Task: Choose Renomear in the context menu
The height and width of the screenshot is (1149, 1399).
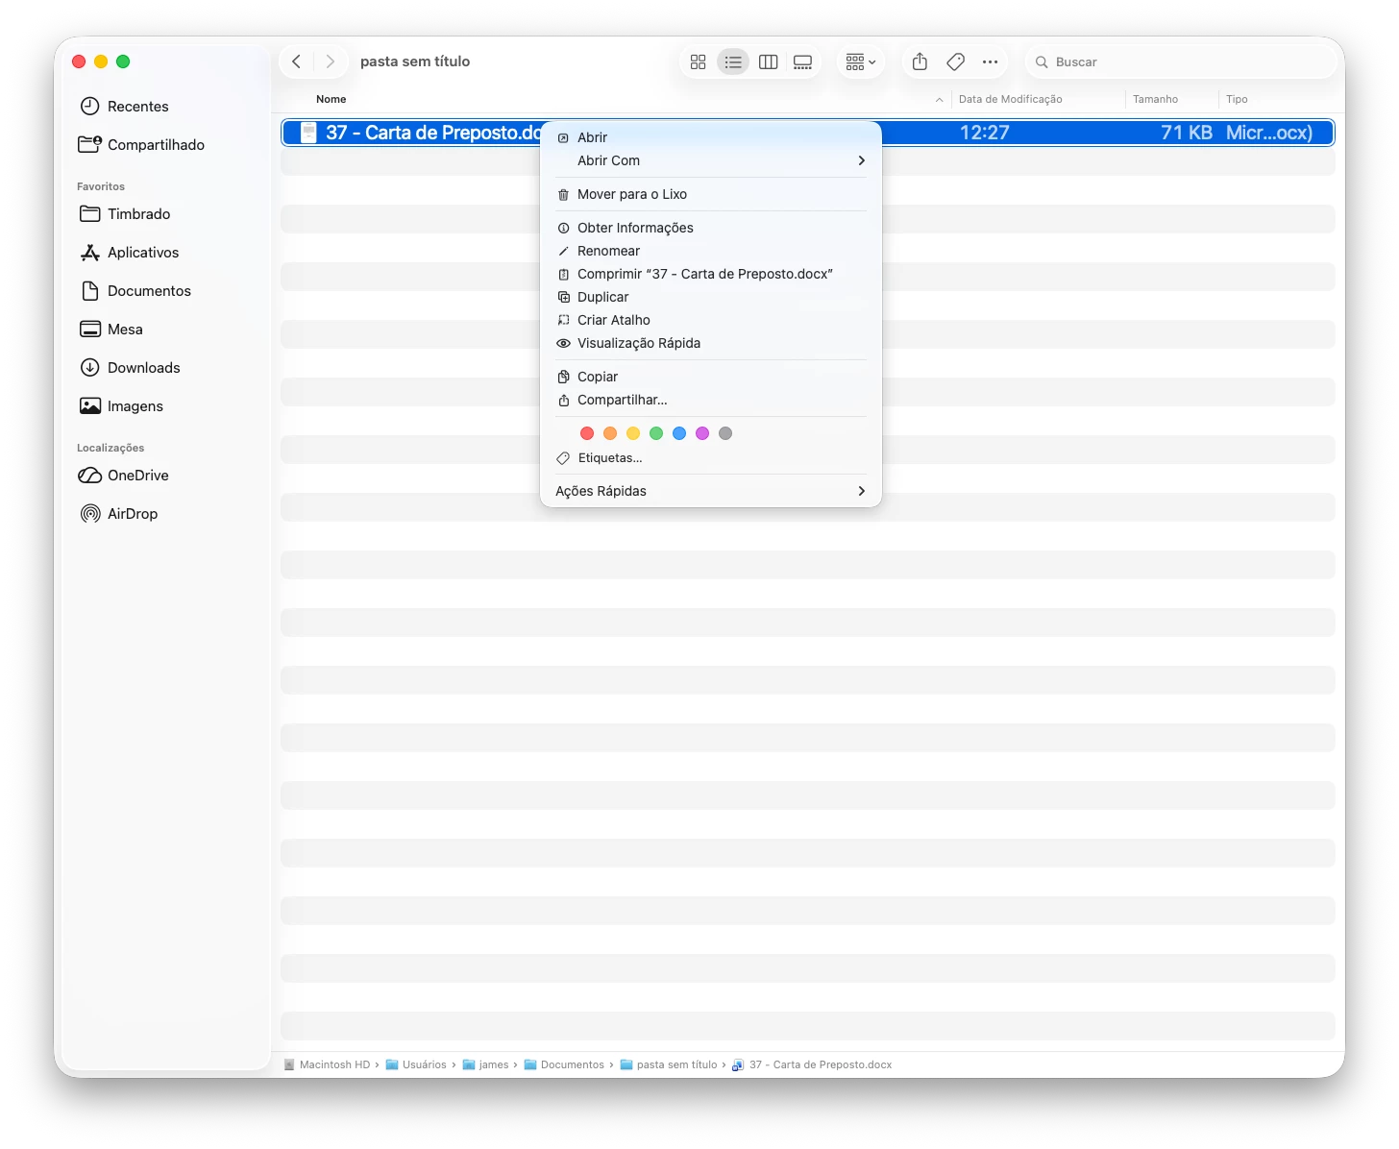Action: [x=711, y=251]
